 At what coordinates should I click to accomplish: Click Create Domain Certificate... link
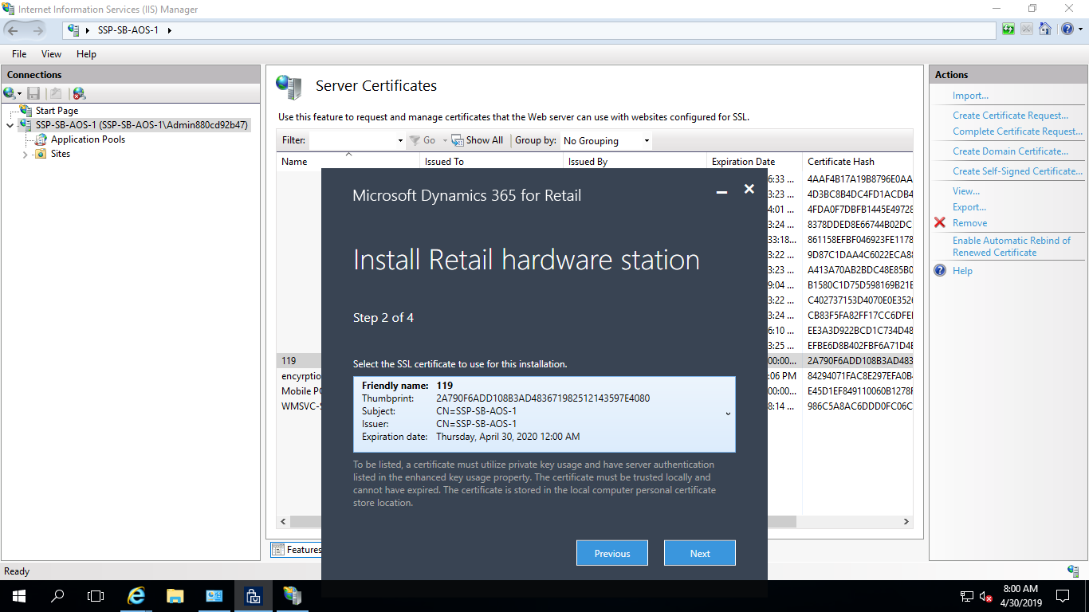point(1010,151)
